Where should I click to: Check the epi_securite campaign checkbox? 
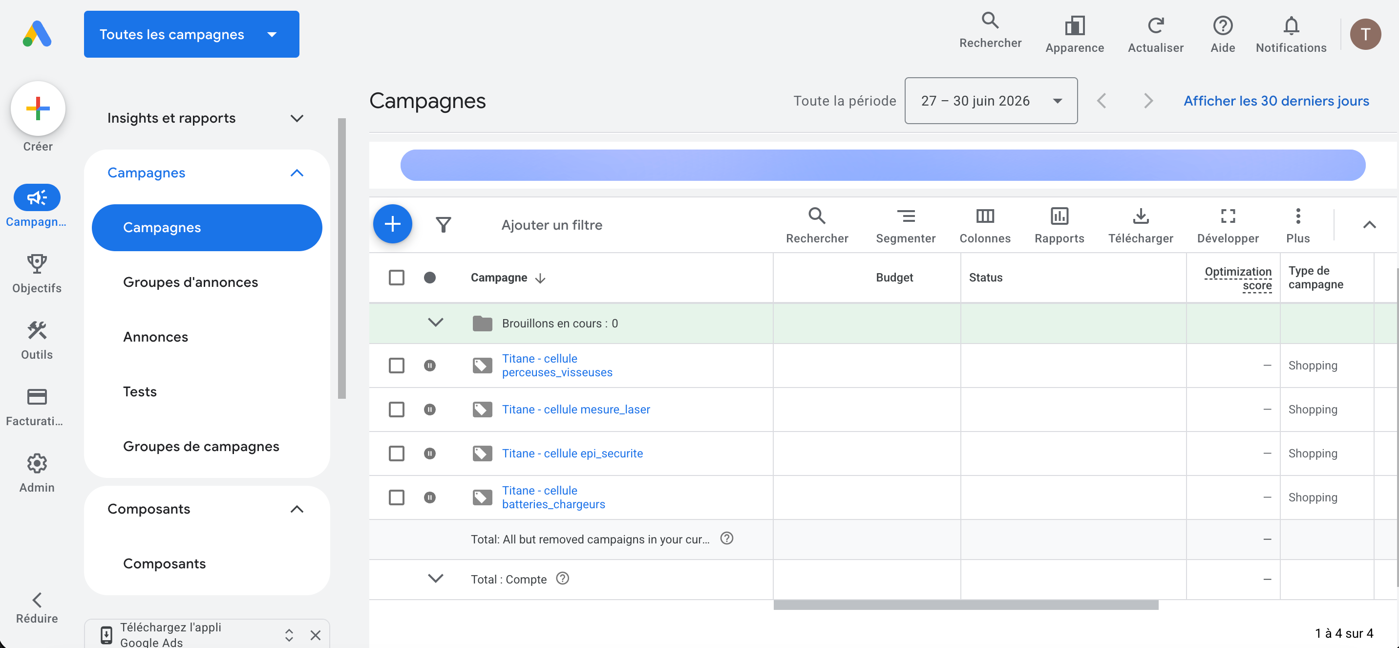(x=397, y=454)
